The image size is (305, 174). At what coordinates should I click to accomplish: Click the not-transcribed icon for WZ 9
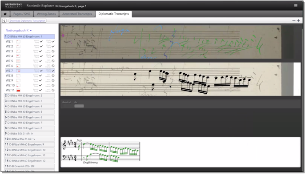(53, 80)
